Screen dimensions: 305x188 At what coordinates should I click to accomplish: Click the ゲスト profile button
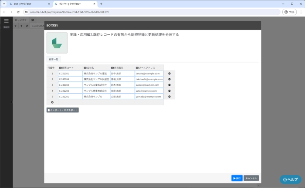coord(290,12)
